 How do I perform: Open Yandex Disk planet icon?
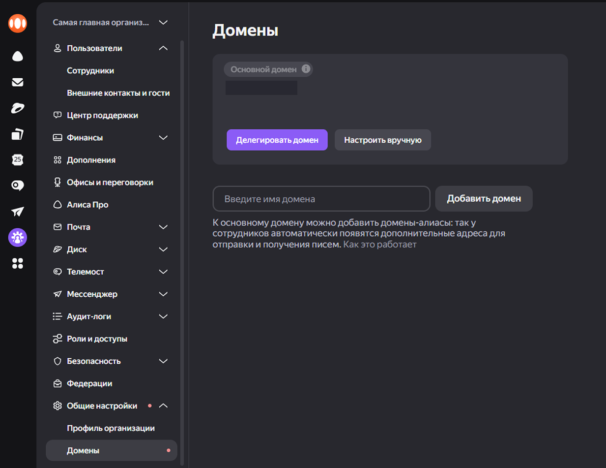click(18, 108)
